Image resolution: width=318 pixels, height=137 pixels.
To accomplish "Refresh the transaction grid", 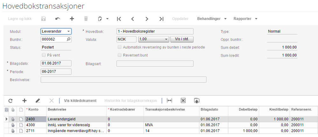I will [11, 101].
